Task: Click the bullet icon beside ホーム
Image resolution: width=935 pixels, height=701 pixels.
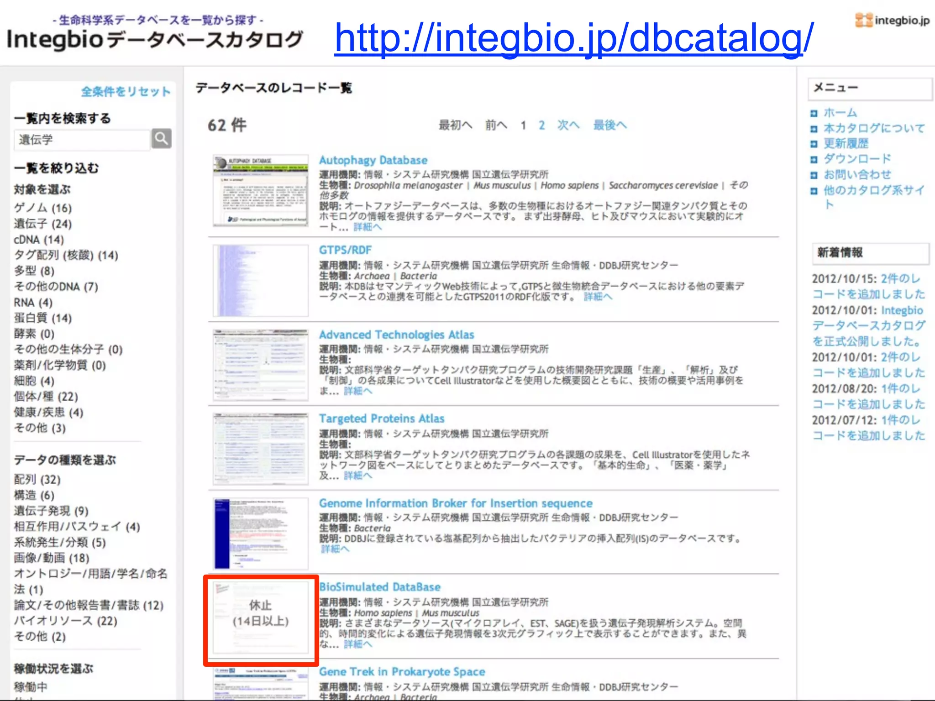Action: tap(814, 114)
